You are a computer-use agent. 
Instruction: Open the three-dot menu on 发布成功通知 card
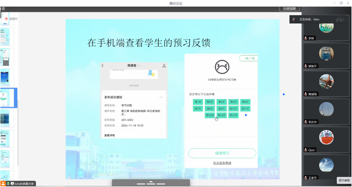(161, 97)
